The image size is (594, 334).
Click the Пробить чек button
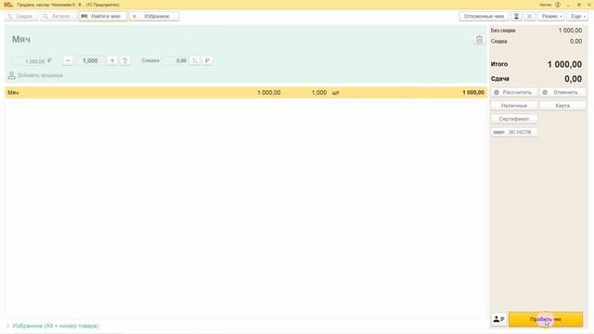(546, 319)
